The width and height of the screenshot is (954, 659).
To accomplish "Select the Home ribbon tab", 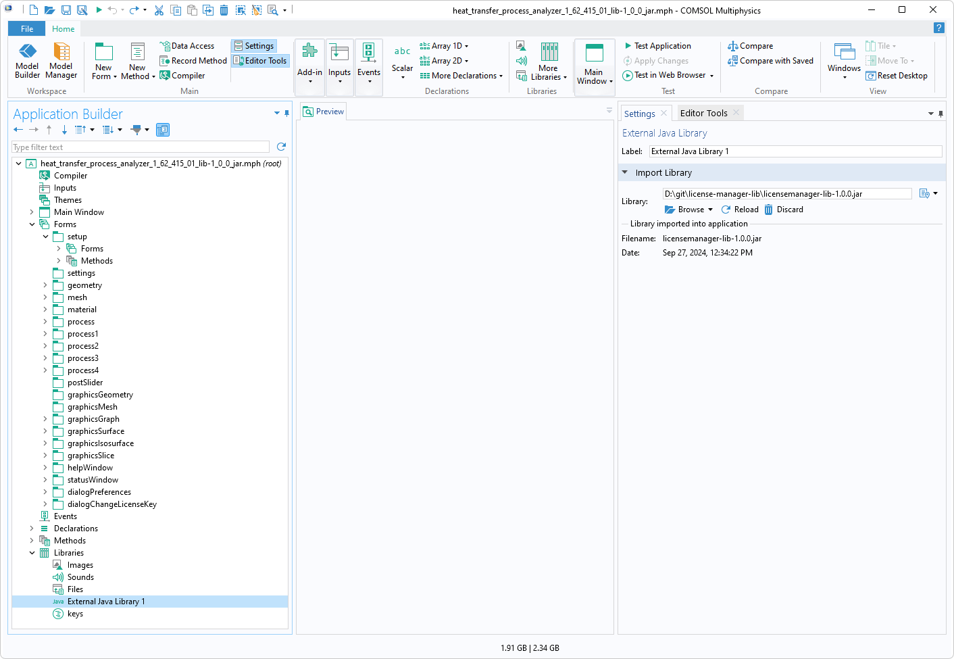I will click(64, 29).
